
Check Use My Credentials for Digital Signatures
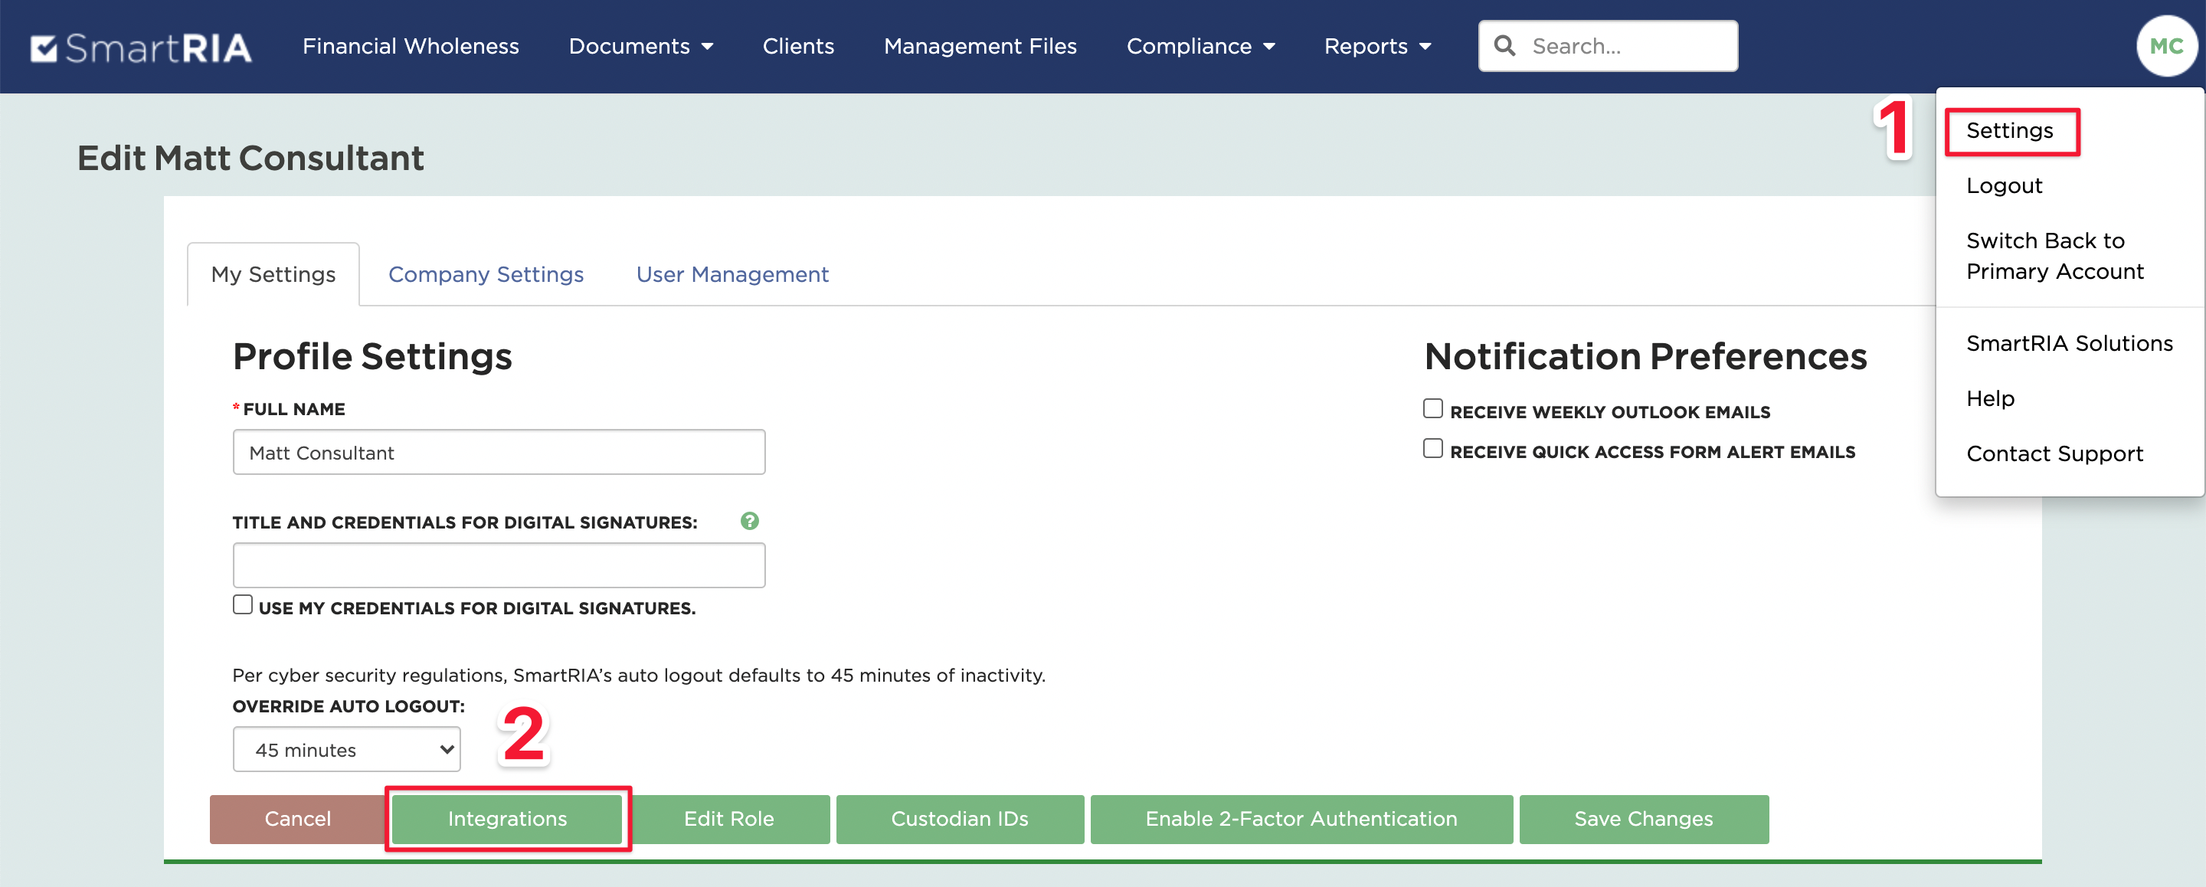point(242,604)
